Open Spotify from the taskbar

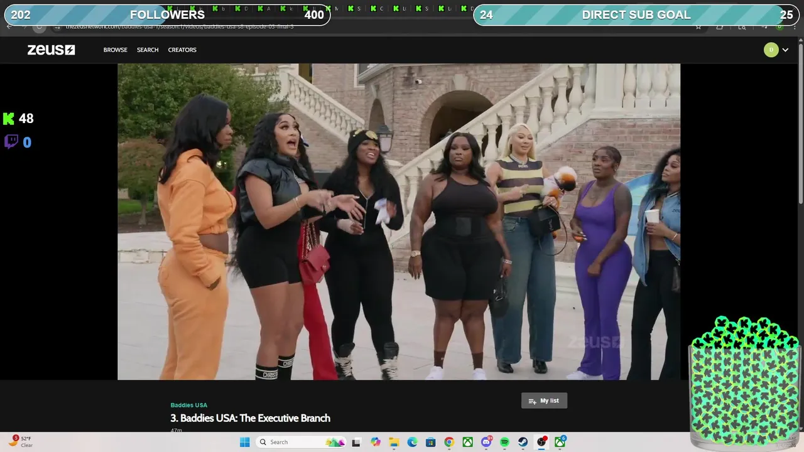click(x=504, y=442)
